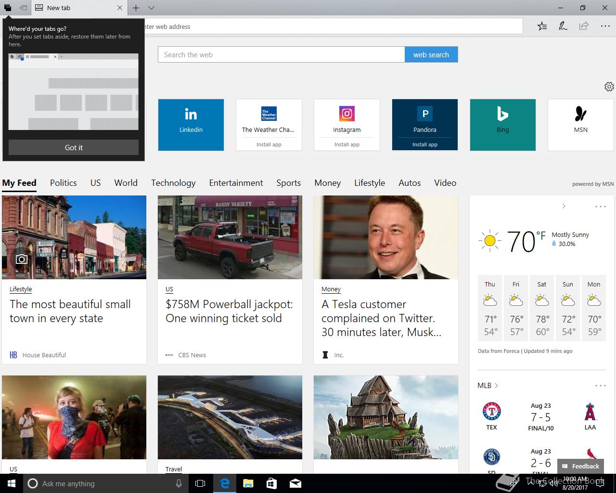Open Tesla customer complained article
Screen dimensions: 616x493
pos(381,318)
